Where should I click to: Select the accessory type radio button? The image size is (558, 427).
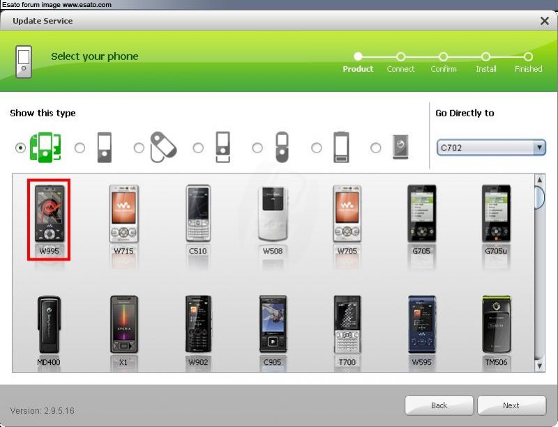click(x=375, y=148)
